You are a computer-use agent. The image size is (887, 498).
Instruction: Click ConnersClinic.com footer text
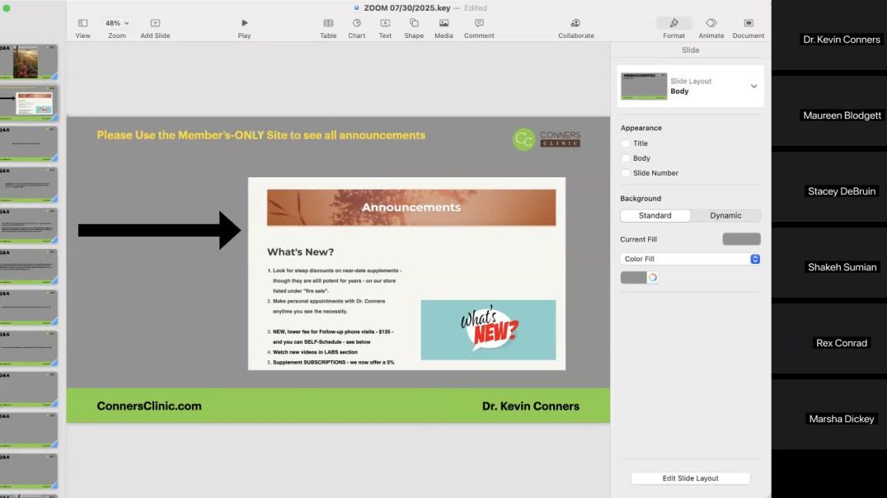(148, 406)
